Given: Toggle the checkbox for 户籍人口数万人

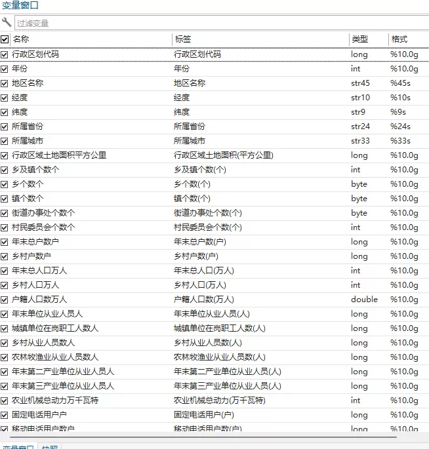Looking at the screenshot, I should 5,300.
